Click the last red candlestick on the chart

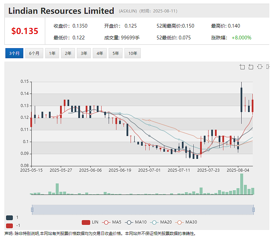click(x=252, y=106)
